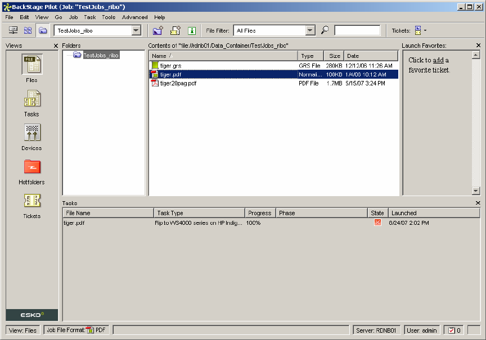Close the Launch Favorites panel

tap(478, 46)
